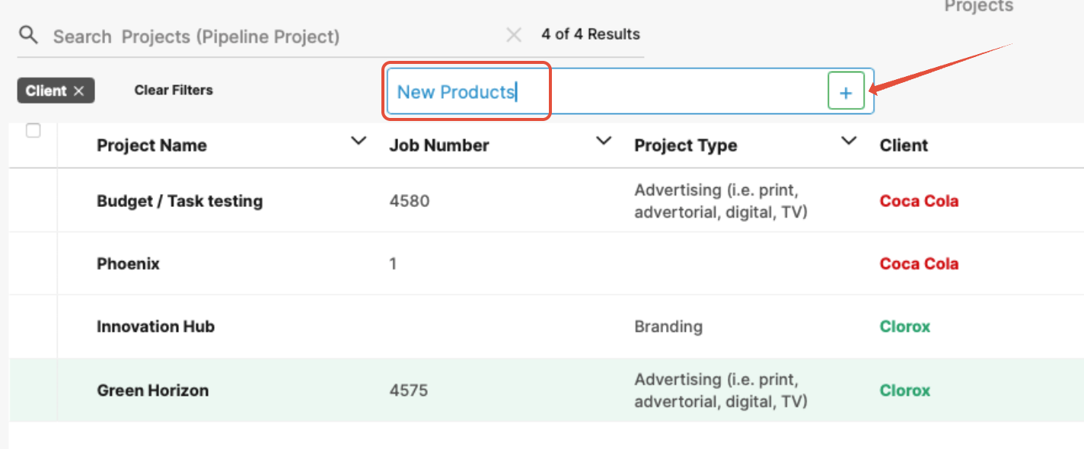Click the Client filter tag label
This screenshot has width=1084, height=449.
pos(46,91)
